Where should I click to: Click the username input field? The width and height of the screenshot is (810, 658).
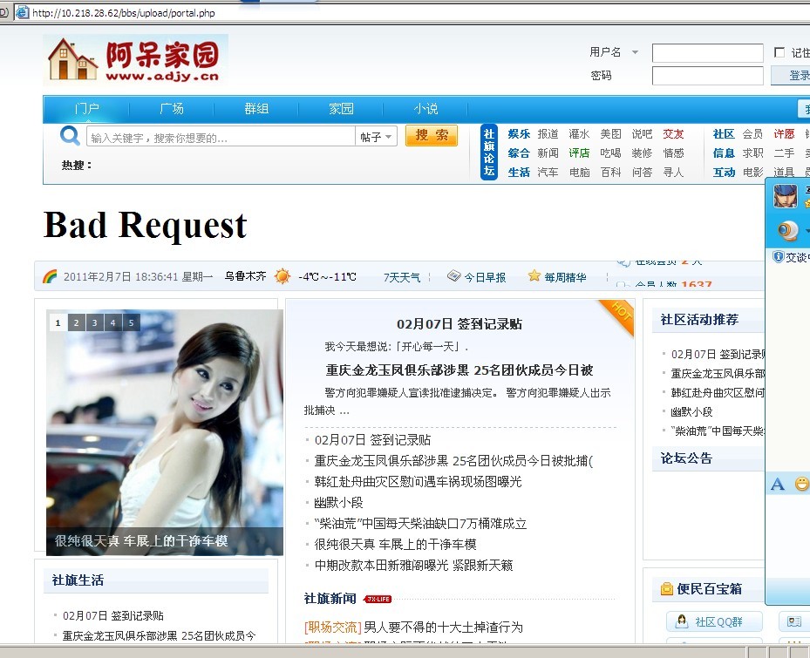coord(708,52)
